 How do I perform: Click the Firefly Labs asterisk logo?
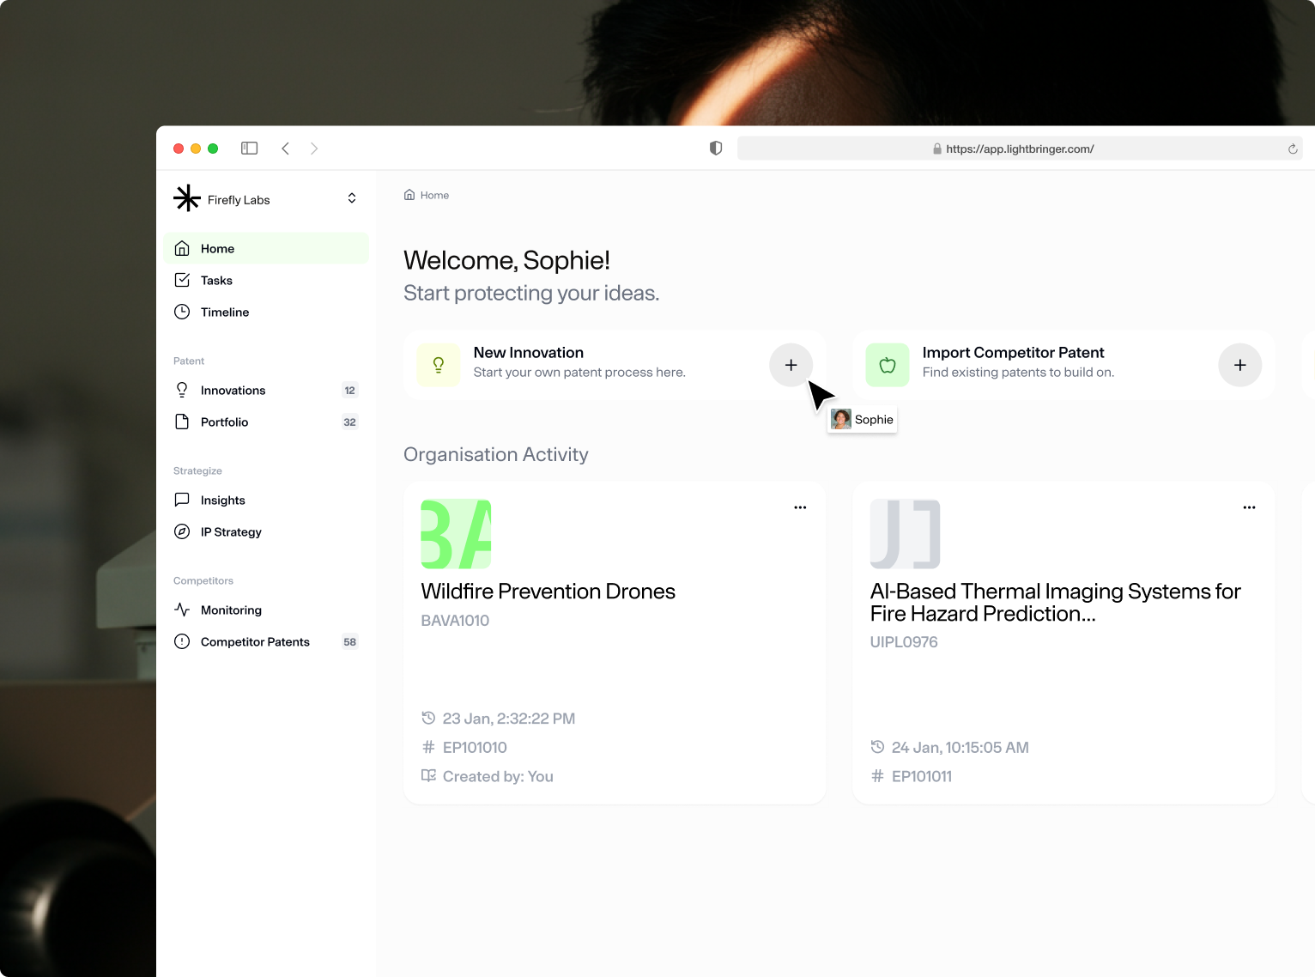point(187,198)
